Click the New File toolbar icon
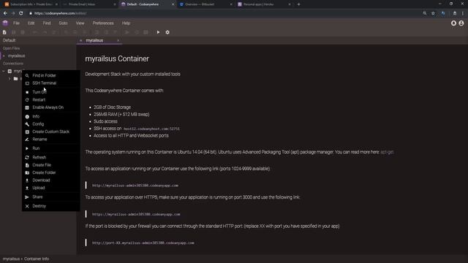This screenshot has height=263, width=468. click(x=4, y=32)
